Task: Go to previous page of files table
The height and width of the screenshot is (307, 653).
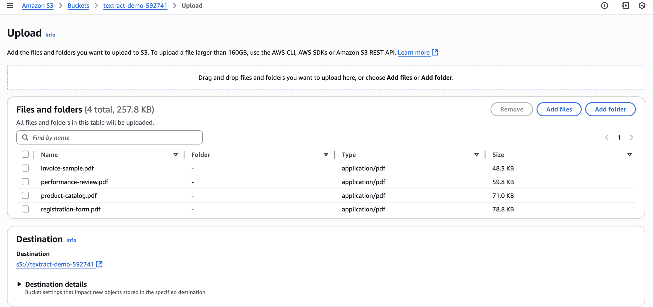Action: [607, 137]
